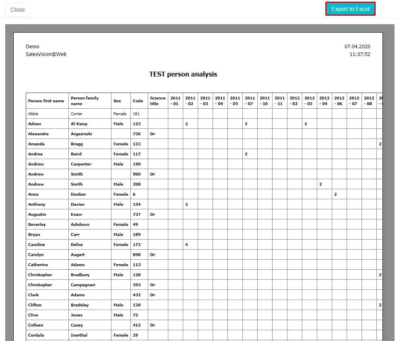Select the cell with code 900
This screenshot has height=341, width=401.
(137, 174)
